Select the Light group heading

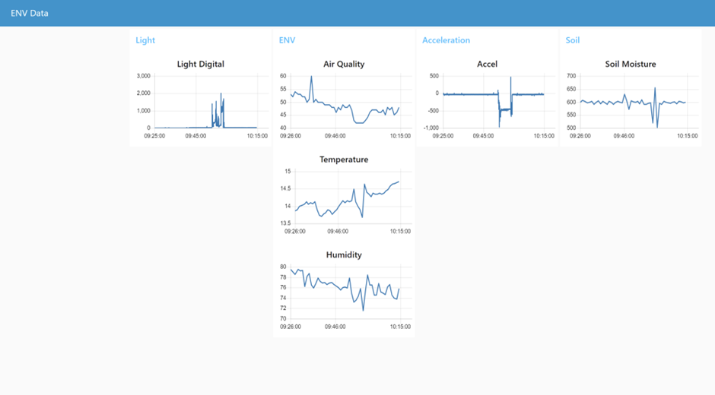[x=145, y=40]
